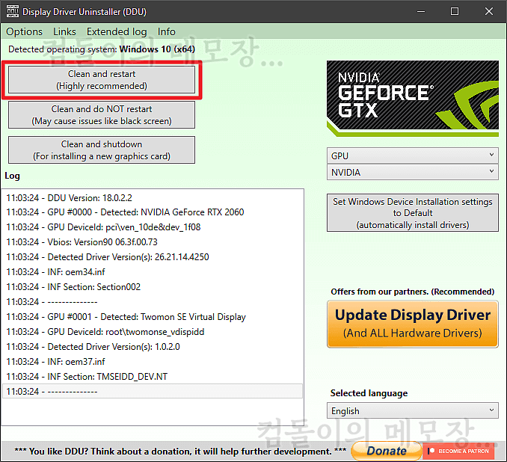
Task: Click Clean and restart (Highly recommended)
Action: (102, 80)
